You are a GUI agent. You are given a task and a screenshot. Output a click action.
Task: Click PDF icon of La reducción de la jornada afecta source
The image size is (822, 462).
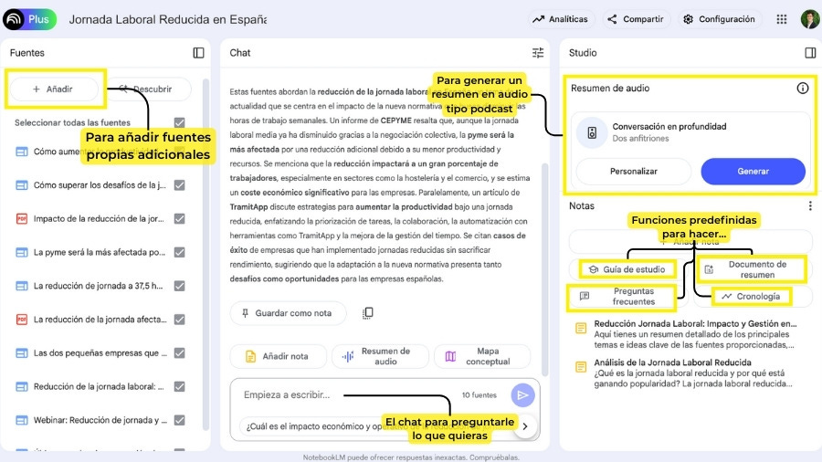[22, 320]
